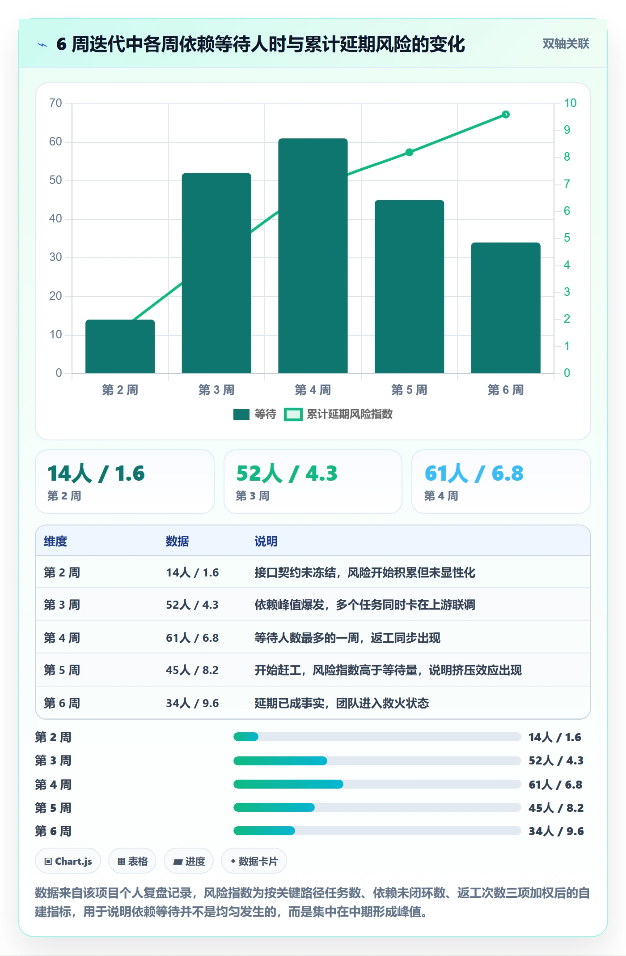Open the 52人 / 4.3 data card

click(313, 482)
